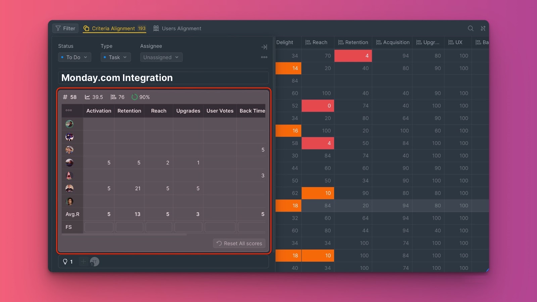Click the search magnifier icon
The width and height of the screenshot is (537, 302).
point(471,29)
